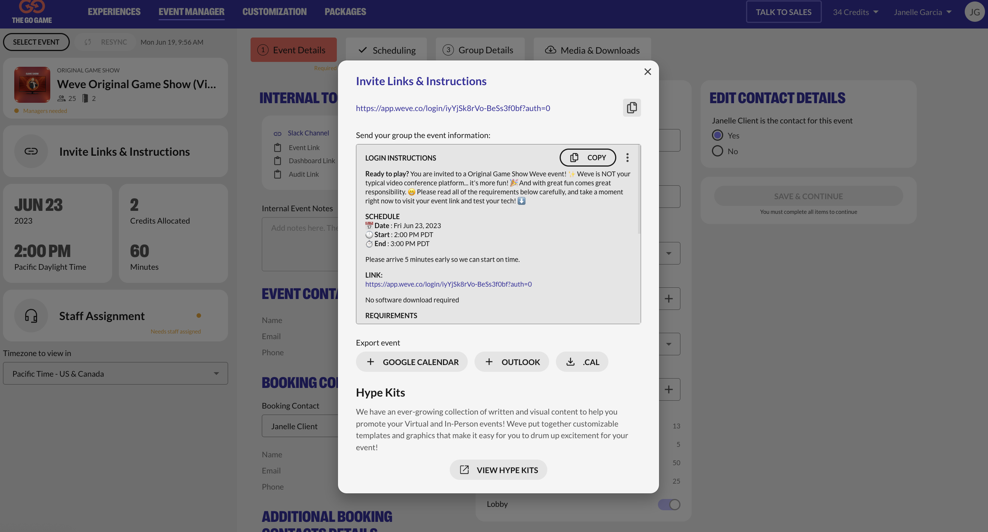
Task: Open the Slack Channel link
Action: (308, 133)
